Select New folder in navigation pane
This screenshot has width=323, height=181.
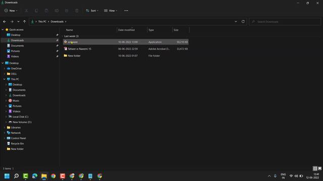[x=17, y=149]
